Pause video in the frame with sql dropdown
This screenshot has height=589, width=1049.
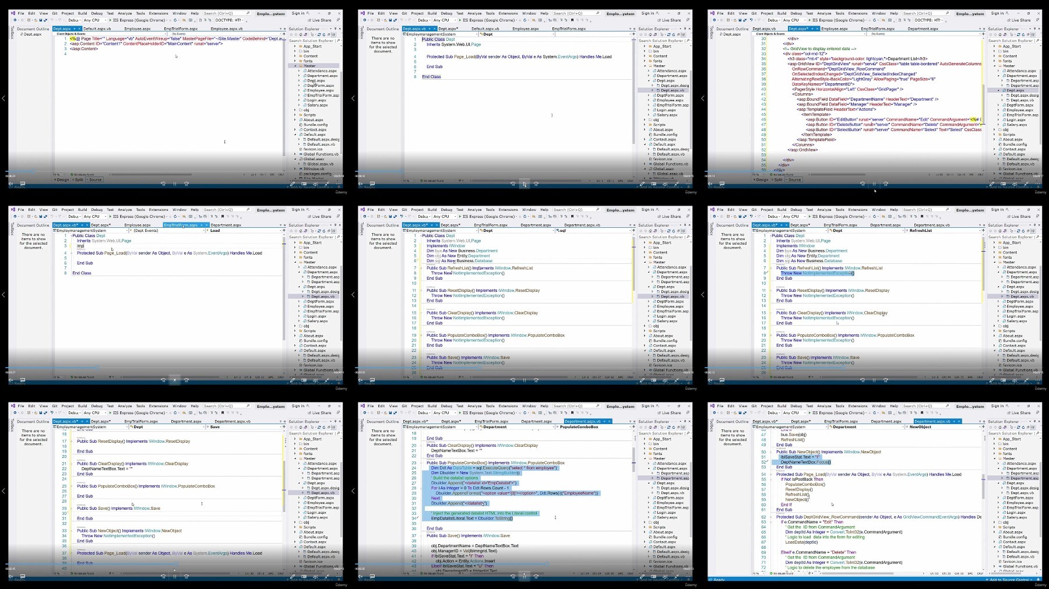click(524, 380)
